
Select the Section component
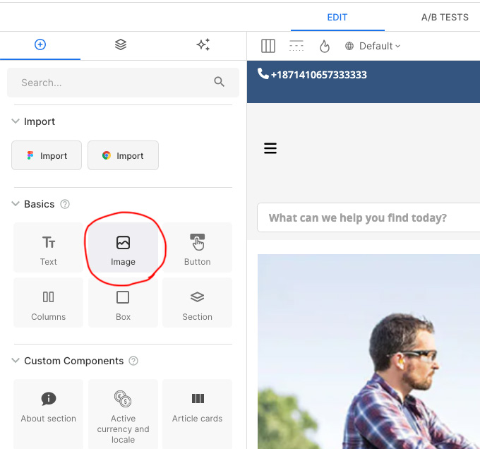(197, 304)
